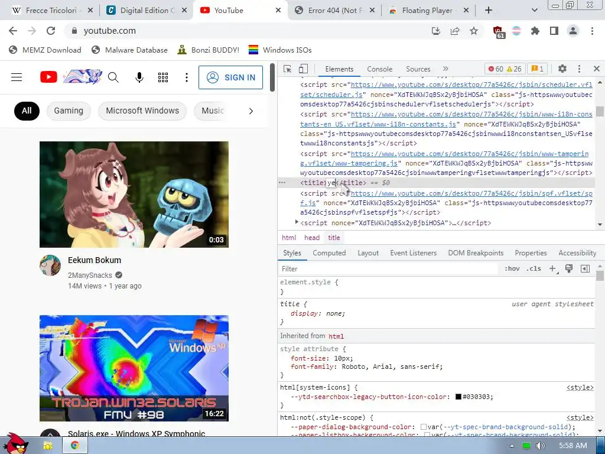Viewport: 605px width, 454px height.
Task: Open YouTube settings three-dot icon
Action: click(186, 77)
